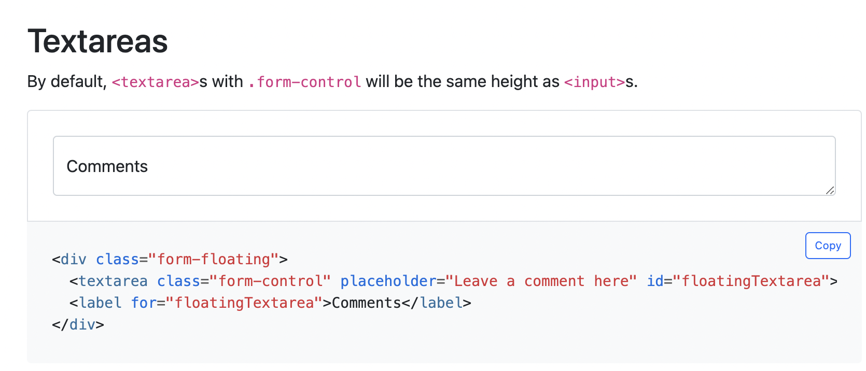The width and height of the screenshot is (866, 371).
Task: Click the "By default" paragraph text
Action: tap(332, 82)
